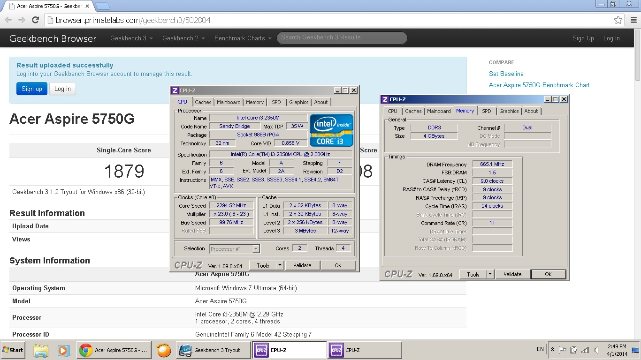This screenshot has width=641, height=360.
Task: Open a new Chrome tab
Action: click(x=102, y=6)
